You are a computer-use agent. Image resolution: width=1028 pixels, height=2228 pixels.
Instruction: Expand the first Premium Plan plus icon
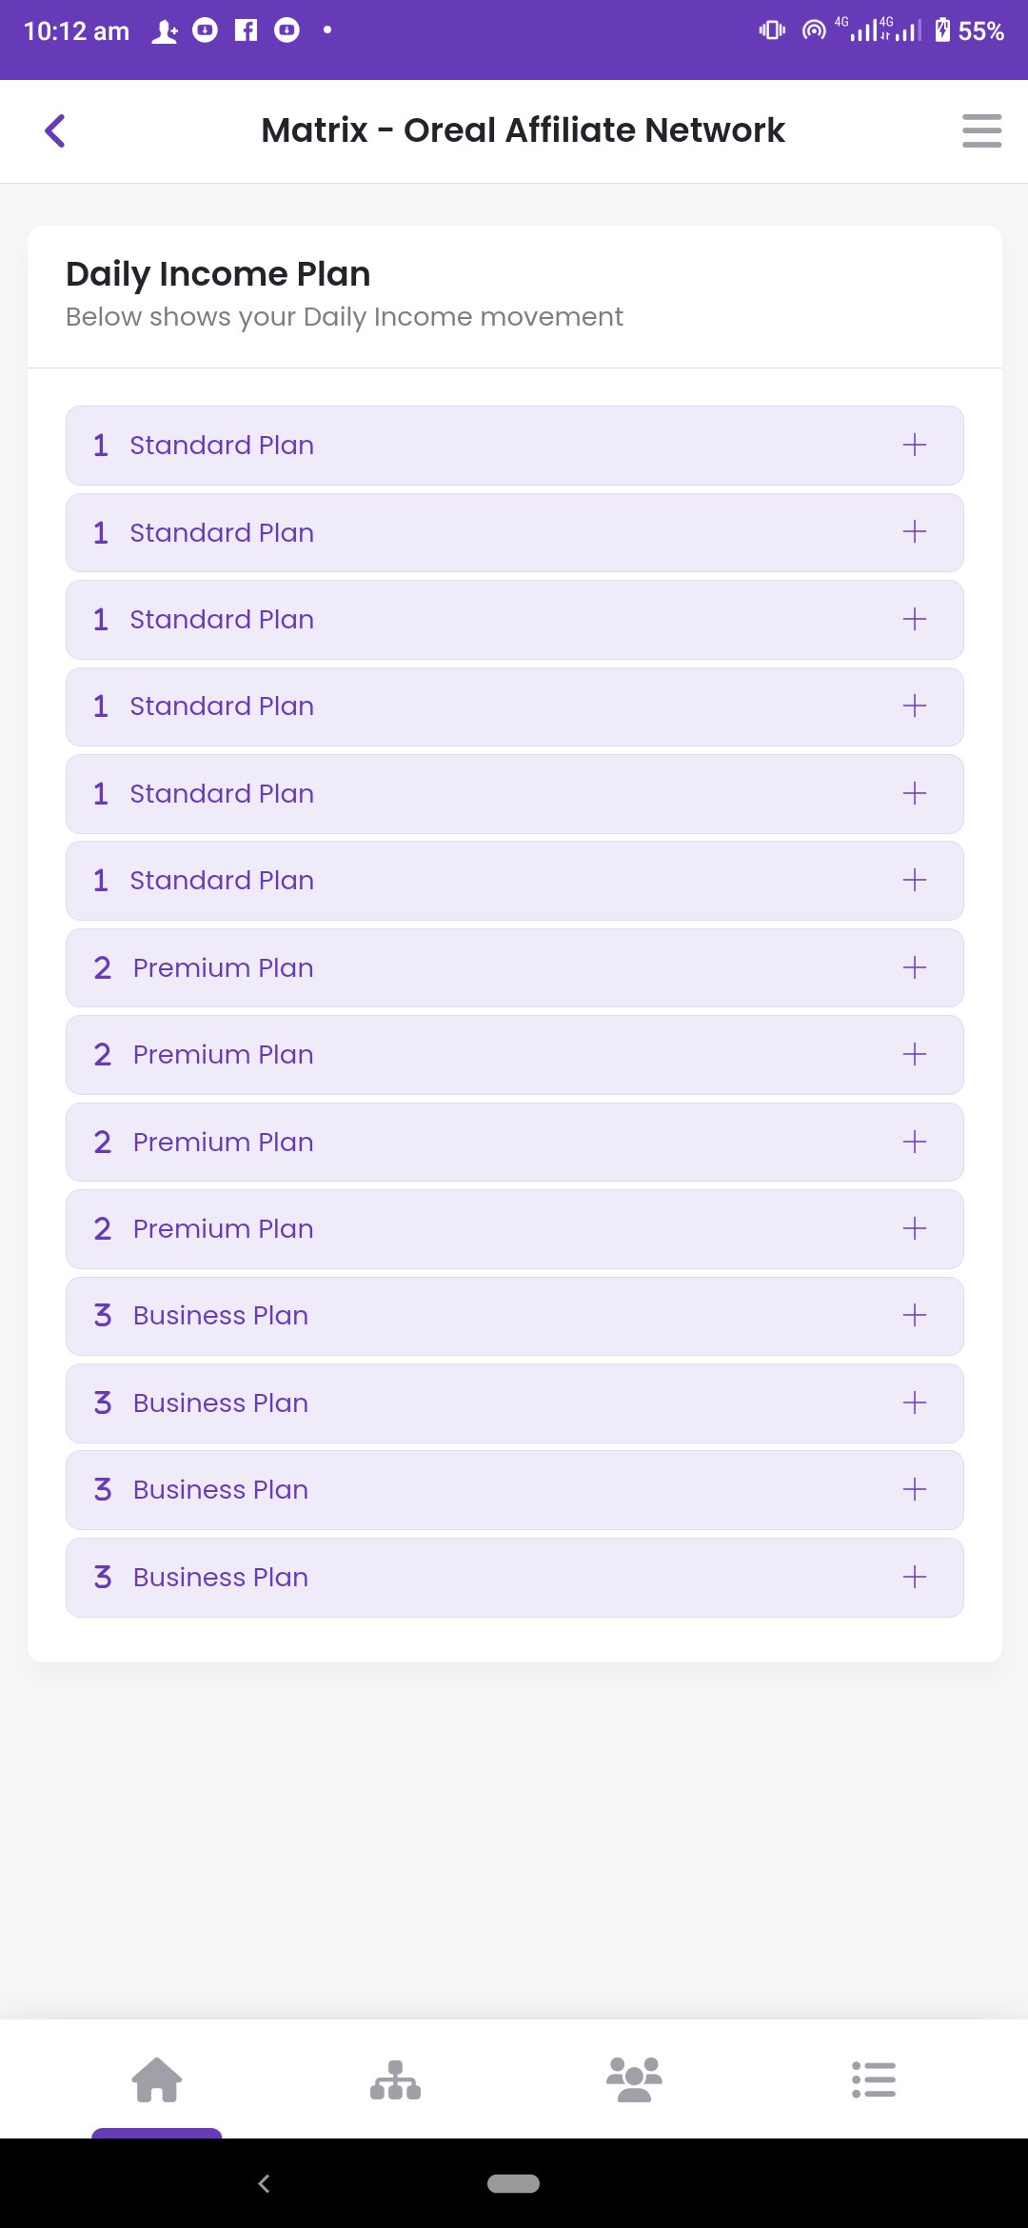point(914,967)
